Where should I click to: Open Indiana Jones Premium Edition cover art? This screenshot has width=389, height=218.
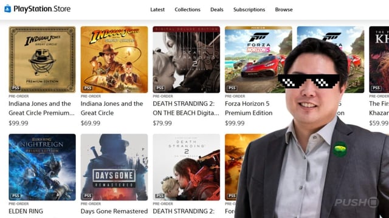[42, 59]
